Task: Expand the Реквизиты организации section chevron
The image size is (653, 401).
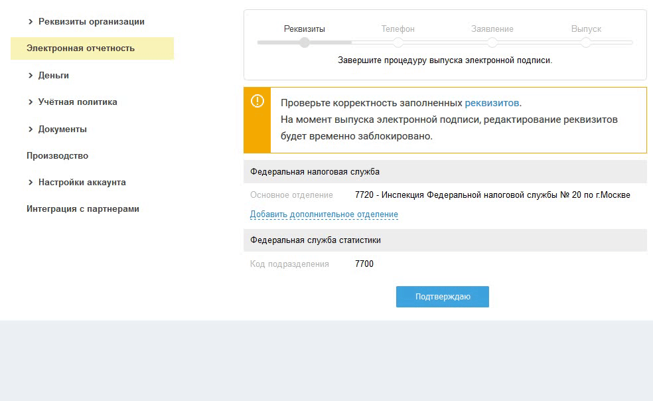Action: 31,22
